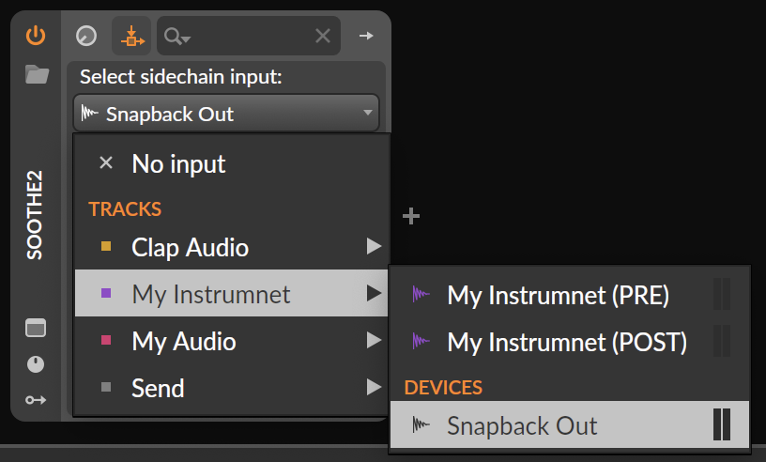Select My Instrumnet (PRE) as source
Screen dimensions: 766x462
pos(558,295)
